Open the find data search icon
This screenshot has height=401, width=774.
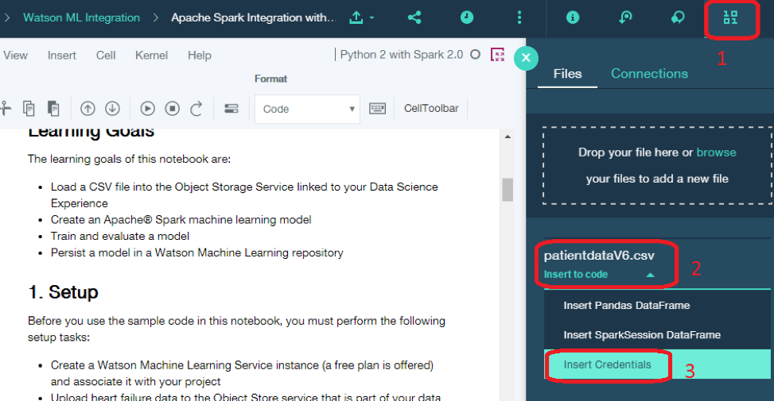tap(625, 17)
